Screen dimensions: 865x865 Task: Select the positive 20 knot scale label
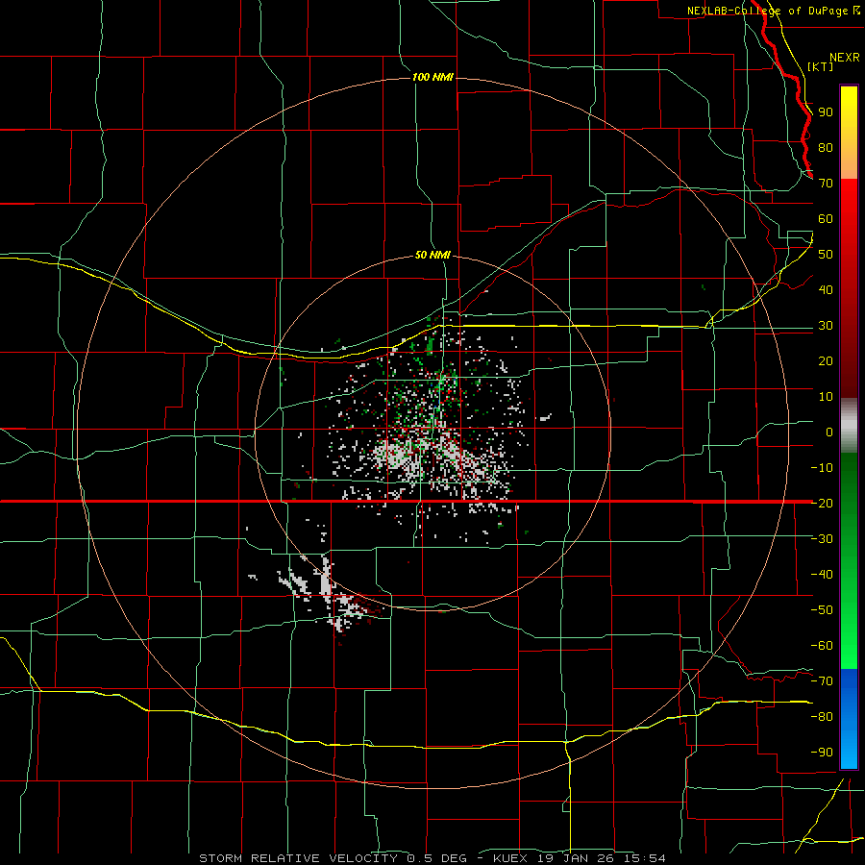click(x=826, y=361)
